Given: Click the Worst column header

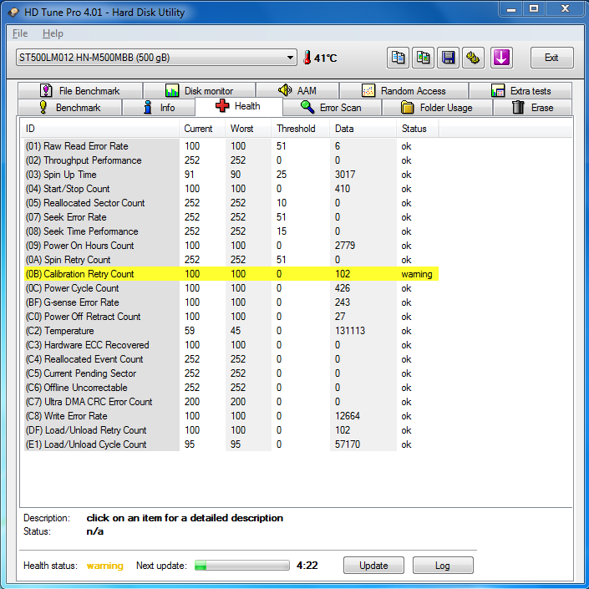Looking at the screenshot, I should coord(248,129).
